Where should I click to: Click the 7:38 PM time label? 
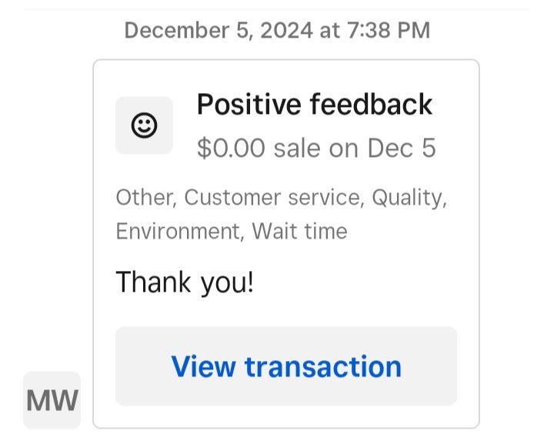coord(389,30)
